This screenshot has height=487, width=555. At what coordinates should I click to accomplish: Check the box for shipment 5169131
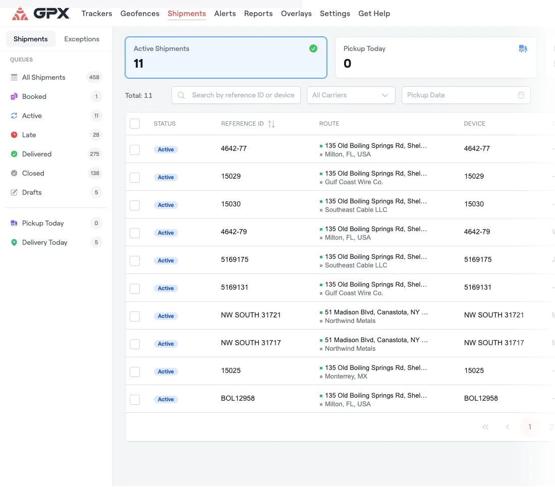[135, 289]
